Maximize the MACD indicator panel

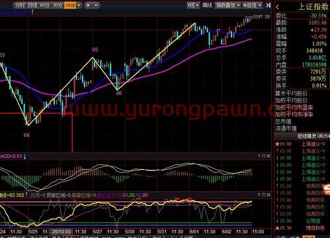pos(264,156)
